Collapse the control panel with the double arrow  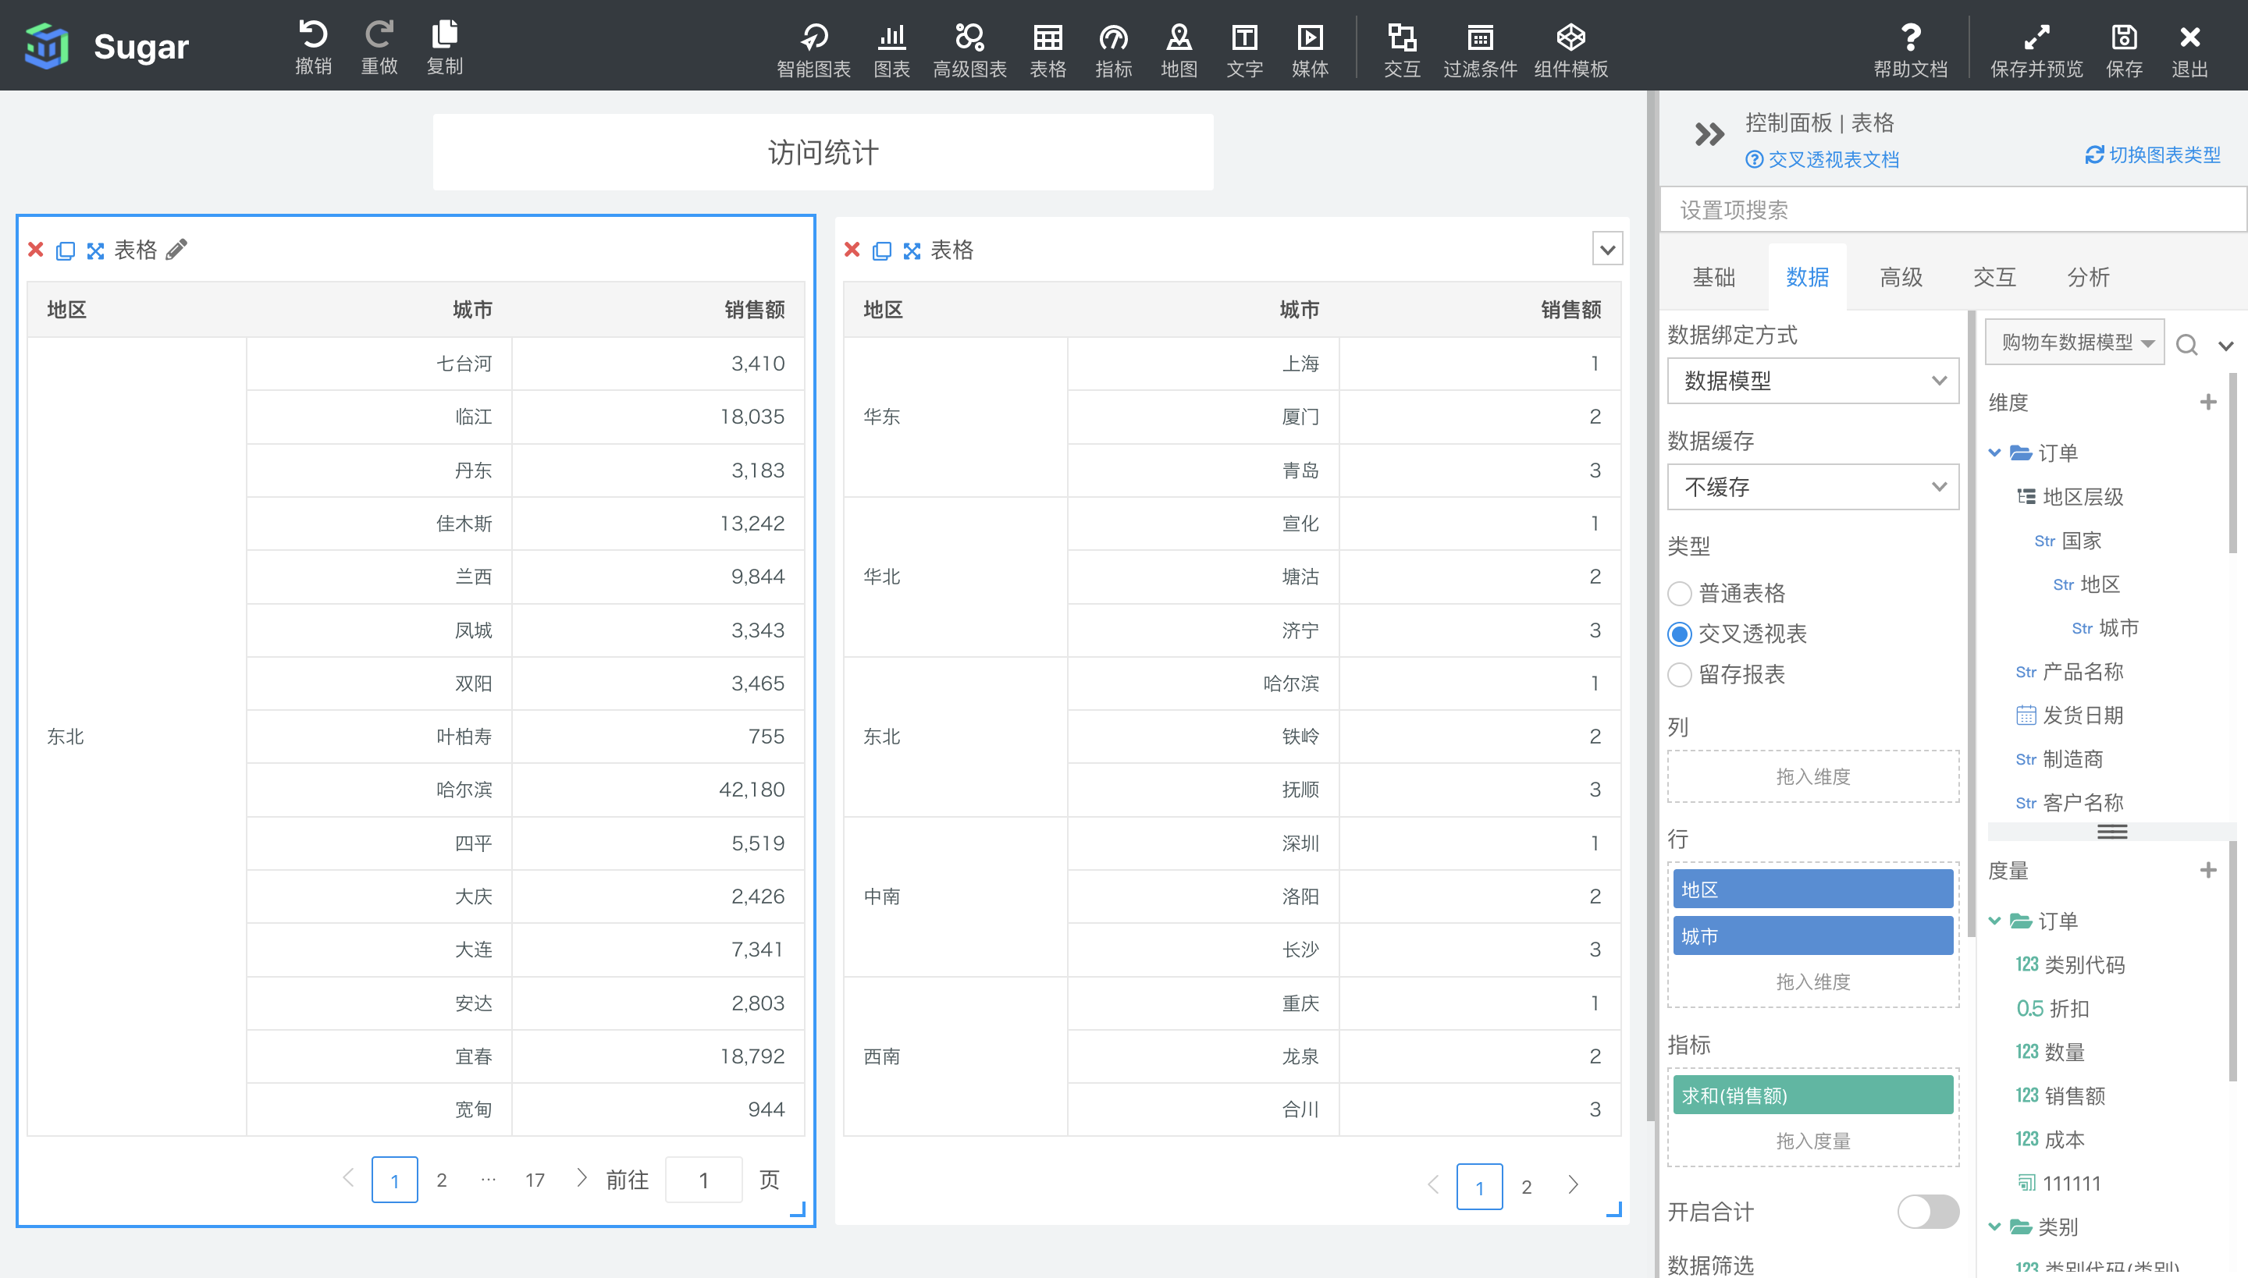1709,134
